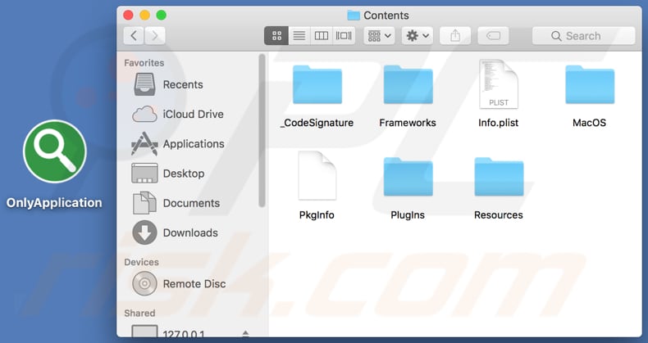Image resolution: width=648 pixels, height=343 pixels.
Task: Click the Devices section header
Action: pyautogui.click(x=141, y=262)
